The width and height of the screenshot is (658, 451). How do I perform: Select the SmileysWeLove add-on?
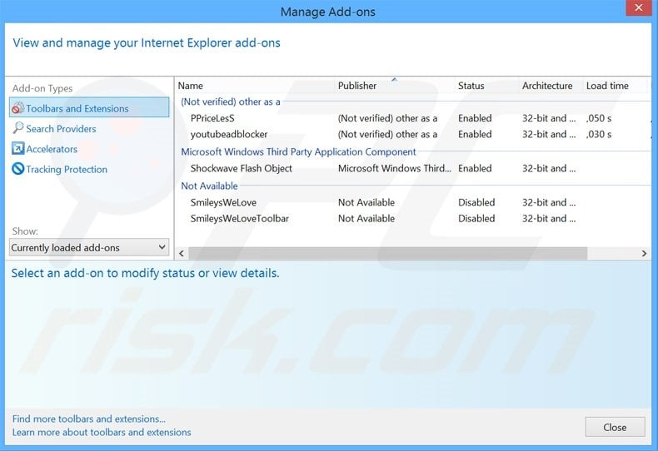[223, 202]
